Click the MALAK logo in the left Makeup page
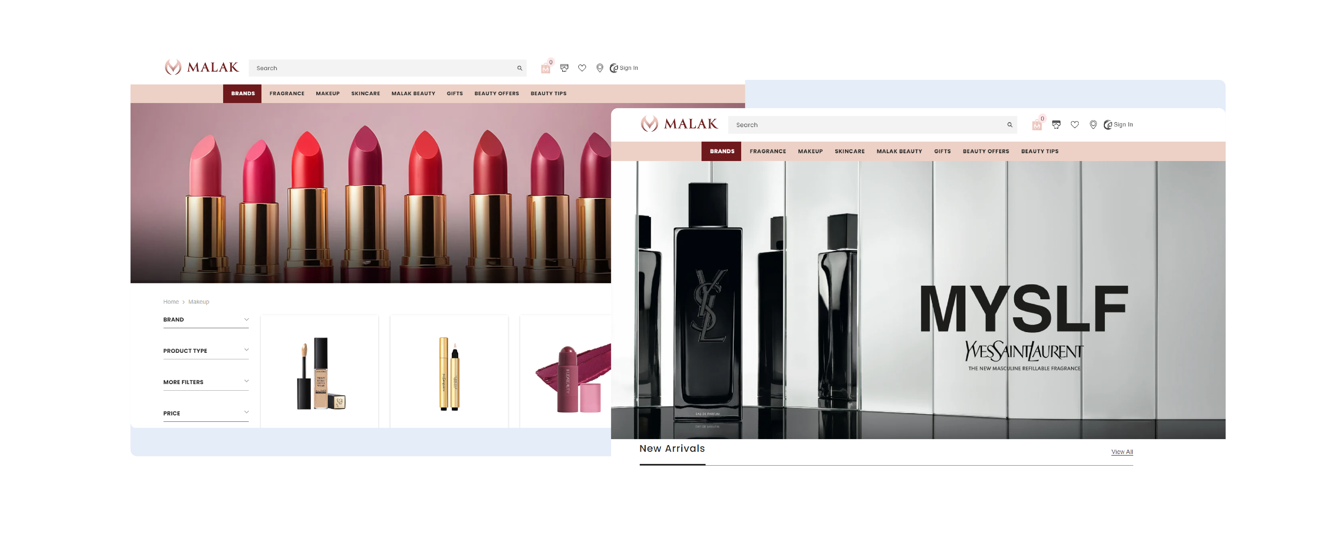Viewport: 1331px width, 540px height. click(x=202, y=67)
